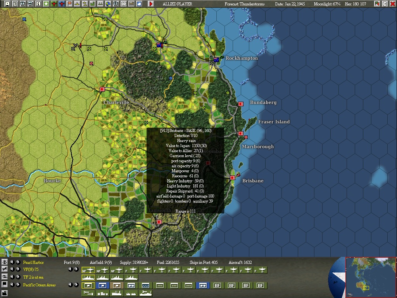Screen dimensions: 397x298
Task: Click the red flag icon at top right
Action: 377,4
